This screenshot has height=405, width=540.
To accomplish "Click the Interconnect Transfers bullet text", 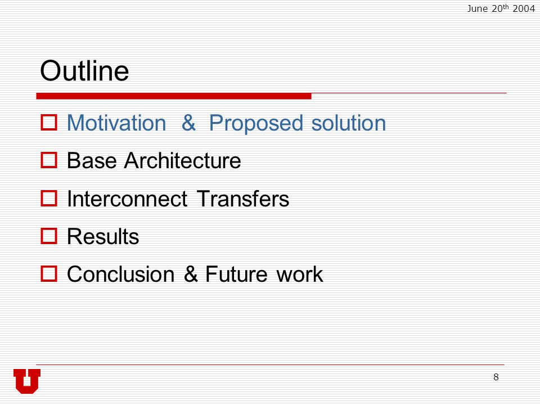I will 178,199.
